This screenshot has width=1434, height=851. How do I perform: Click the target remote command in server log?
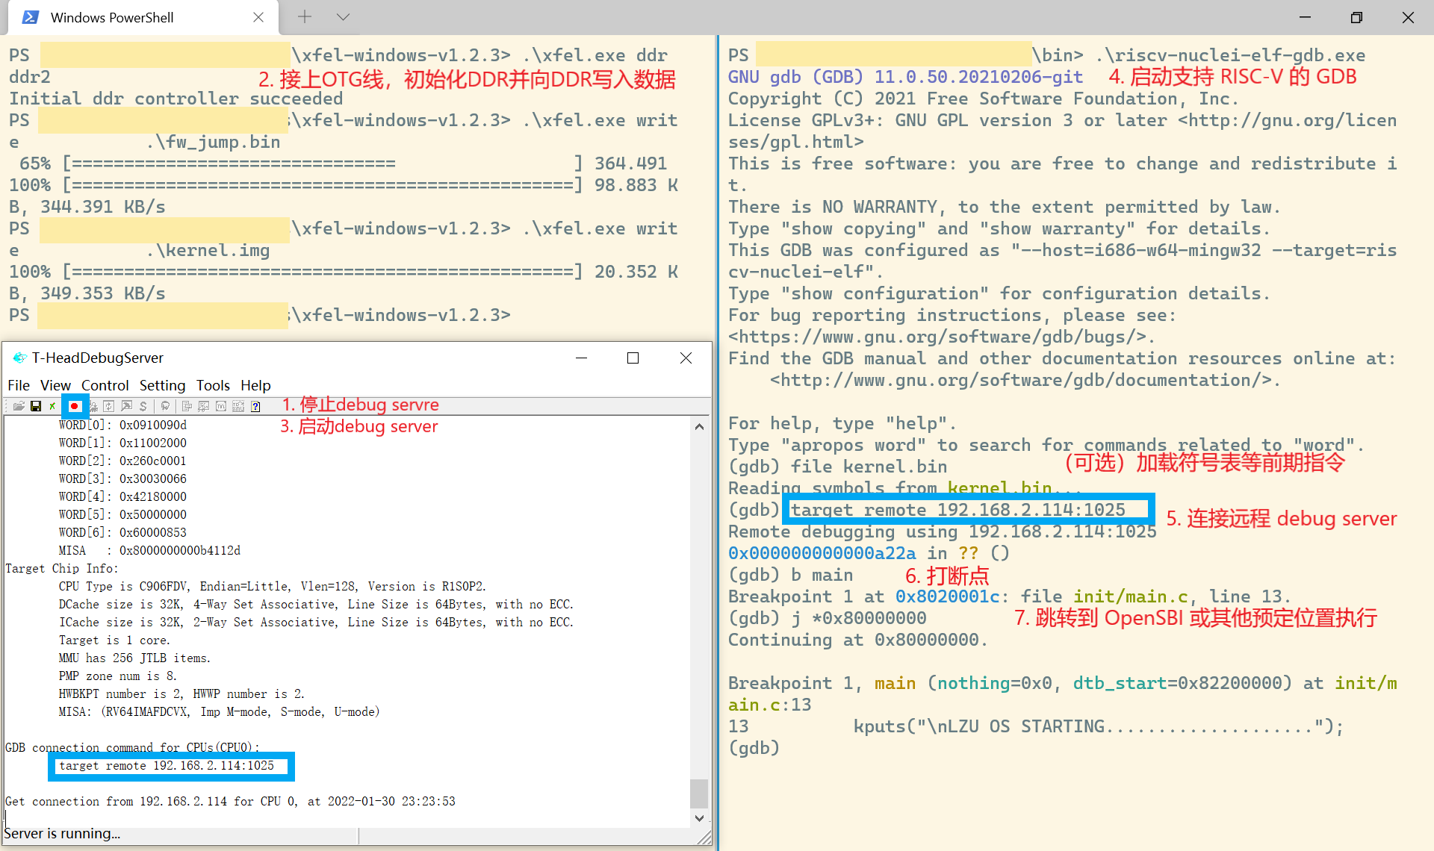pyautogui.click(x=167, y=766)
